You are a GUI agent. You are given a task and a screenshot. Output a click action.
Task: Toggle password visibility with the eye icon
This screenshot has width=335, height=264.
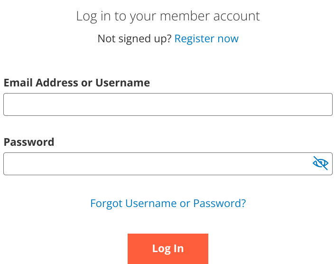point(321,163)
